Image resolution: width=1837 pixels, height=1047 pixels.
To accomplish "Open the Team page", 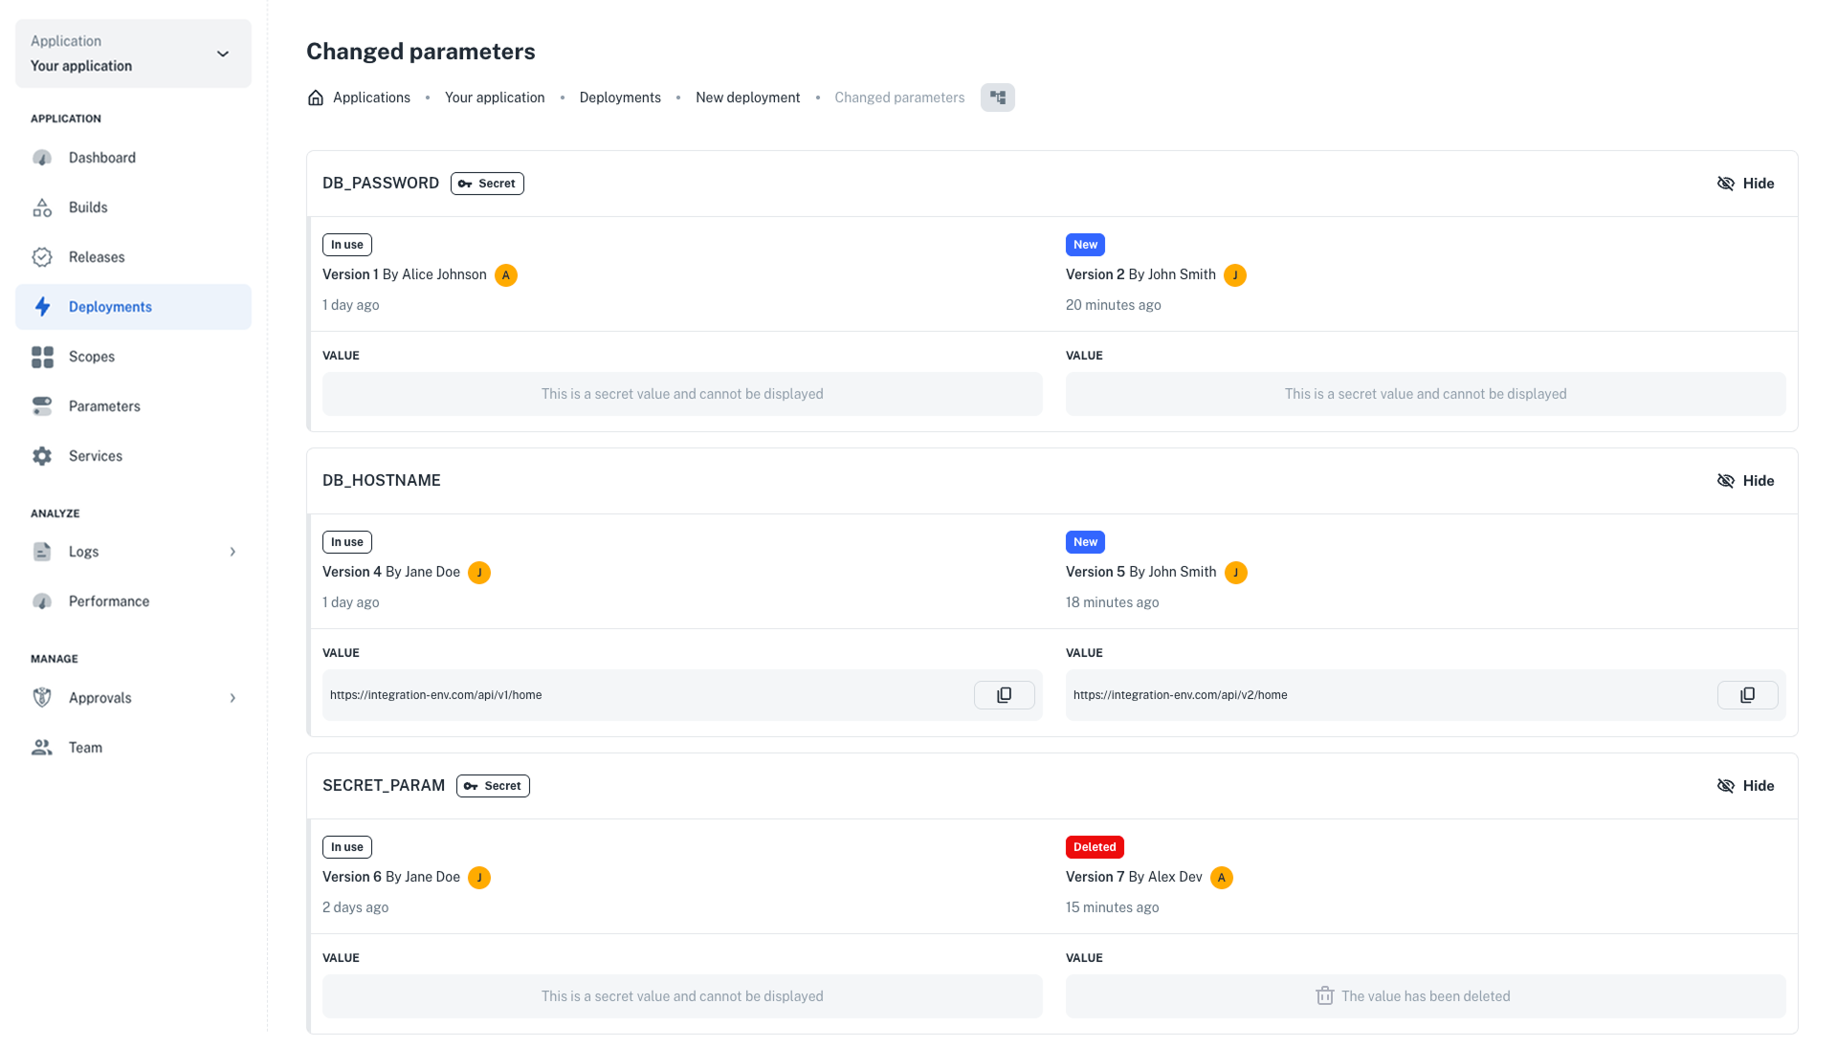I will [x=85, y=748].
